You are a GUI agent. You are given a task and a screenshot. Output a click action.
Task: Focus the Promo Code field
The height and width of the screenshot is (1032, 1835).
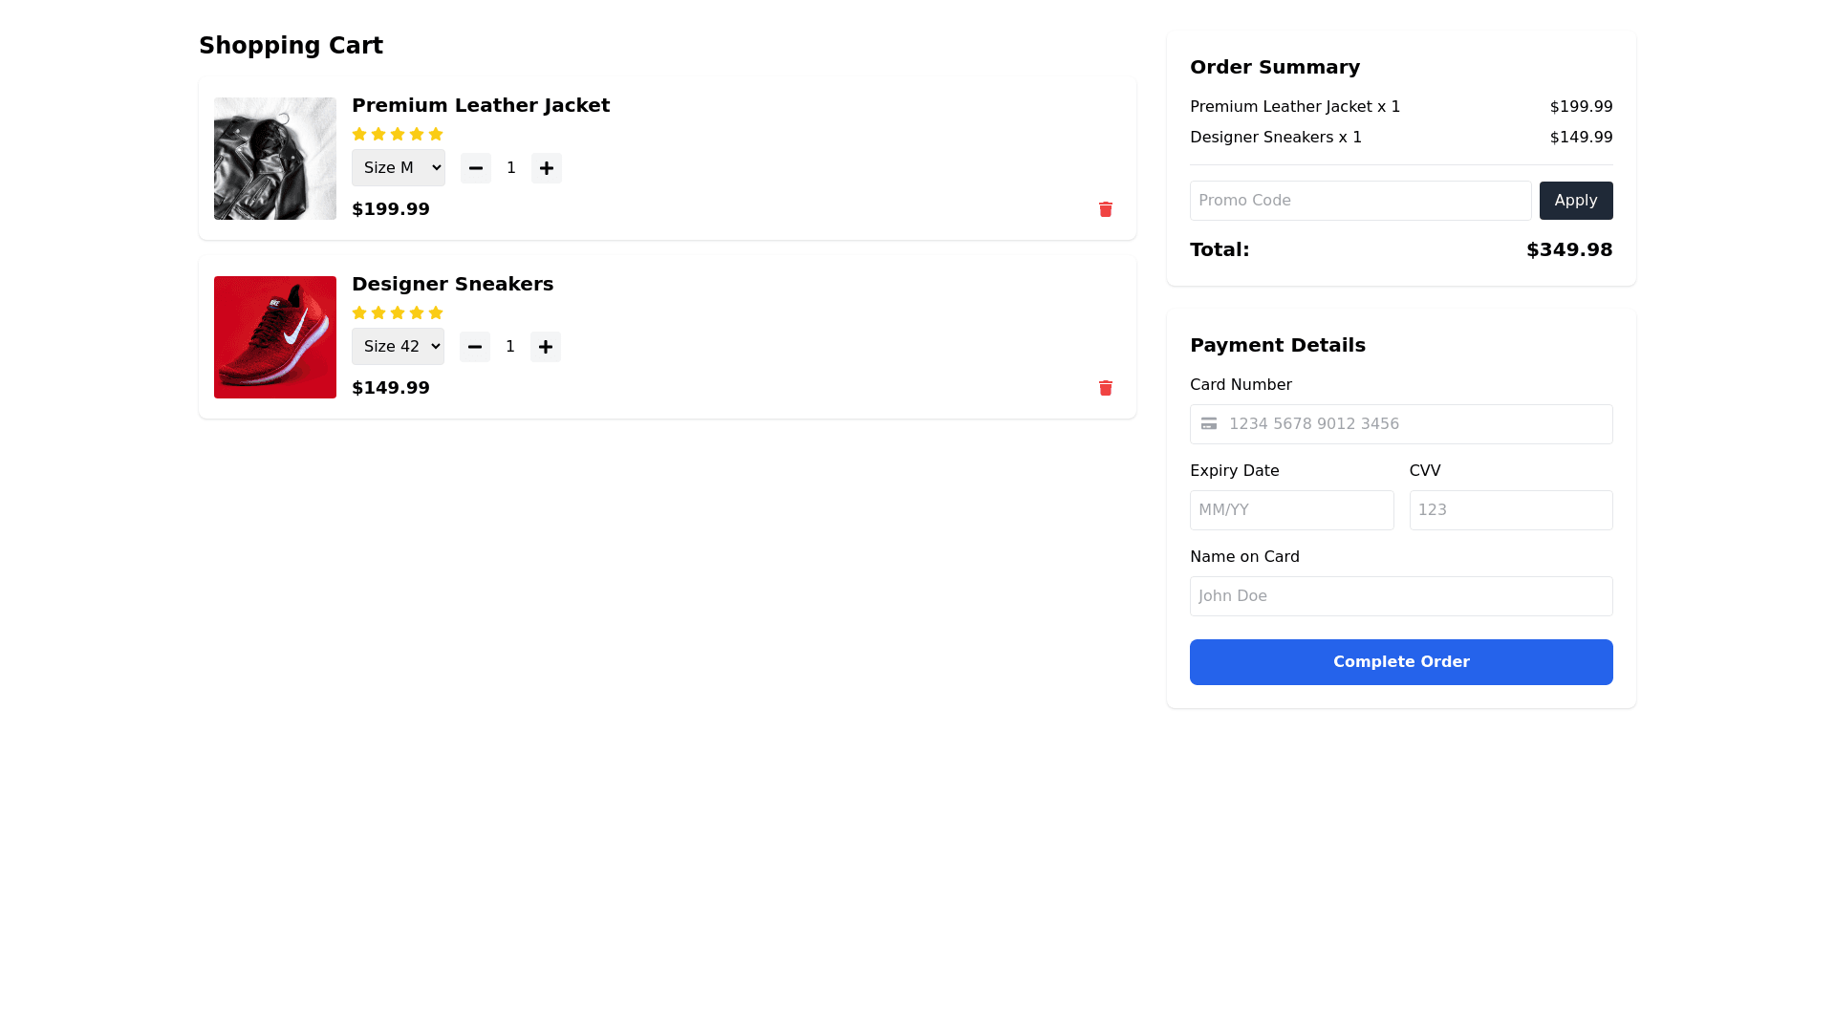(1360, 201)
